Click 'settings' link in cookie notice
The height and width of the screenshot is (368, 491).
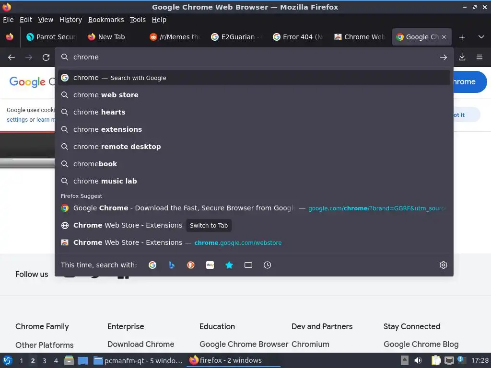tap(17, 120)
